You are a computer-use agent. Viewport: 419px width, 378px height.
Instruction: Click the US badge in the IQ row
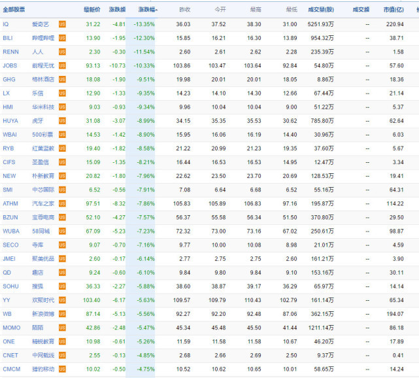tap(62, 24)
